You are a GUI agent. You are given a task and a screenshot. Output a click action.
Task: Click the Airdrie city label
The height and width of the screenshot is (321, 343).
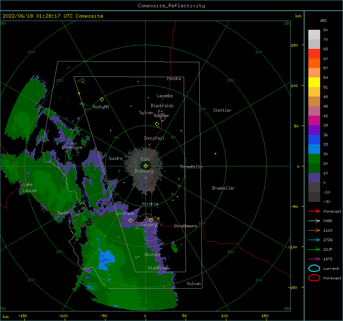tap(150, 204)
